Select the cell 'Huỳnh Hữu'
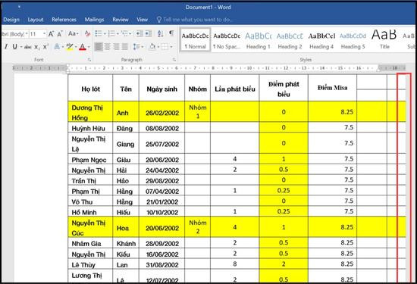Screen dimensions: 417x284 (90, 128)
